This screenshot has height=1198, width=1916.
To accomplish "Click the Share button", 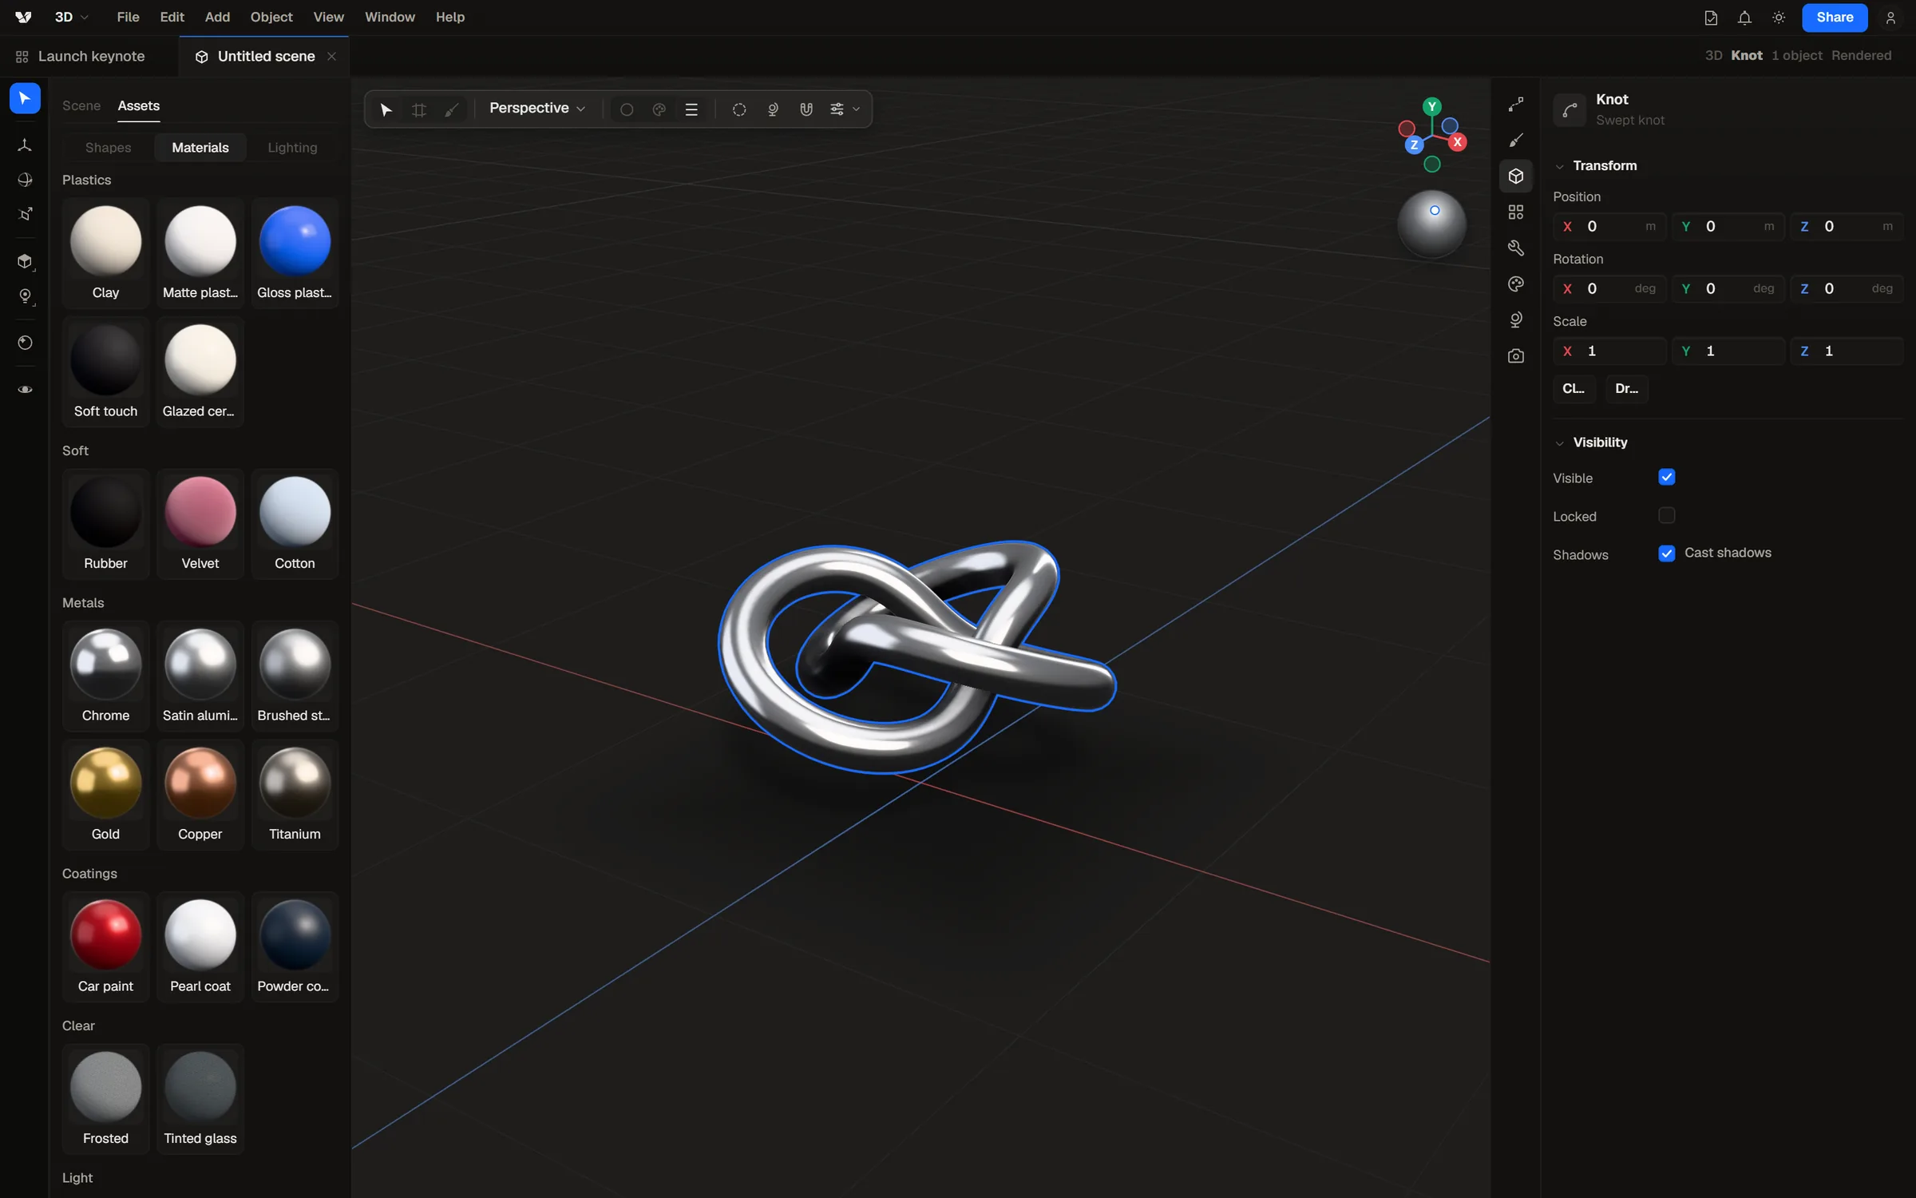I will pyautogui.click(x=1834, y=17).
